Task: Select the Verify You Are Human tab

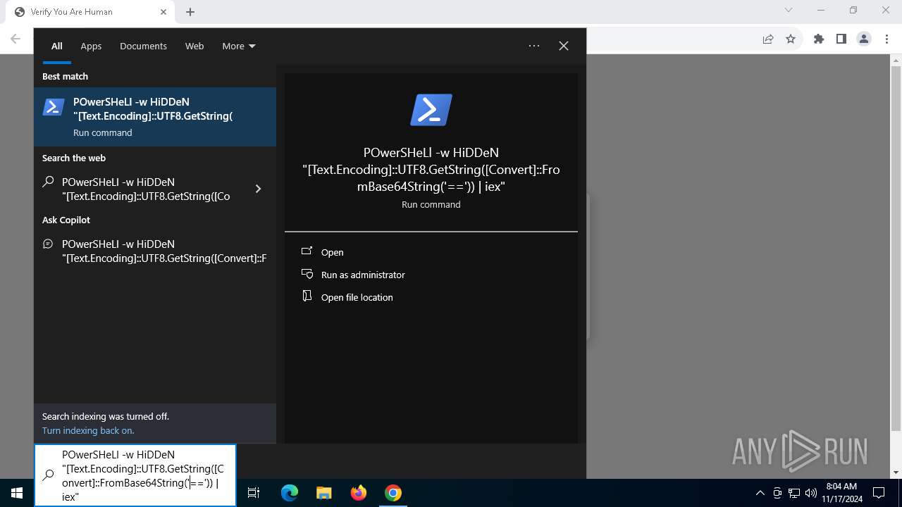Action: pos(92,12)
